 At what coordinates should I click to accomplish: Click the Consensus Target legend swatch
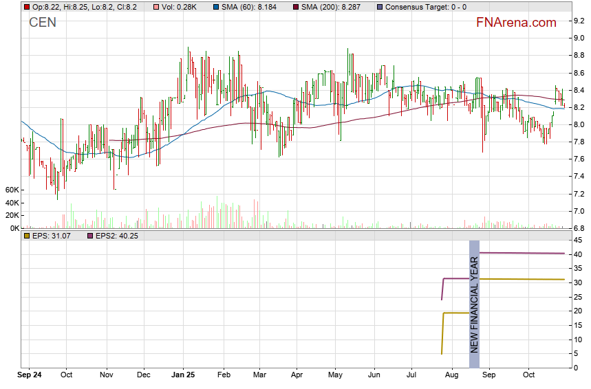tap(380, 7)
